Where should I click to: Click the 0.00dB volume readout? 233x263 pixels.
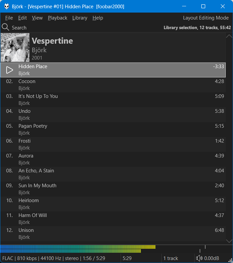pos(212,258)
